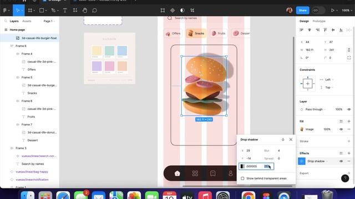Toggle constrain proportions lock
This screenshot has width=355, height=199.
click(x=349, y=50)
